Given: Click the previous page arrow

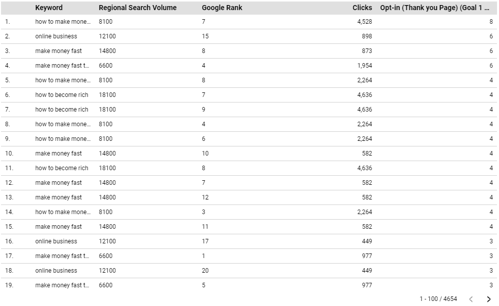Looking at the screenshot, I should (471, 299).
